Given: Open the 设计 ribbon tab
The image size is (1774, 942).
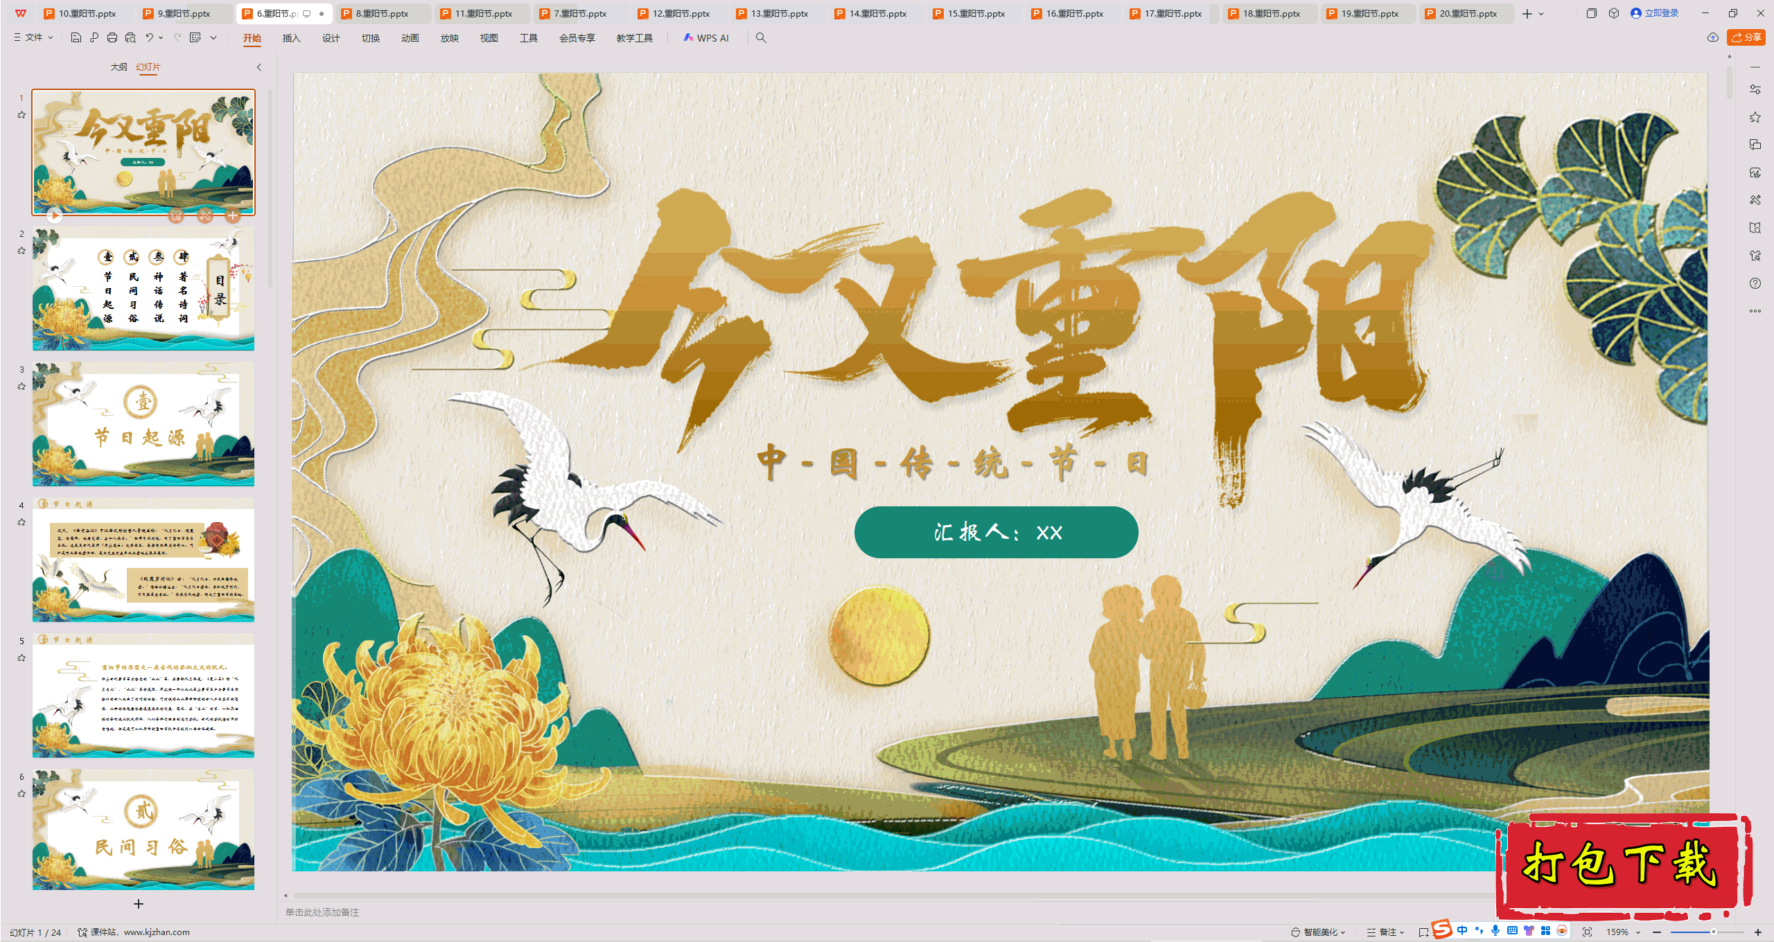Looking at the screenshot, I should coord(331,38).
